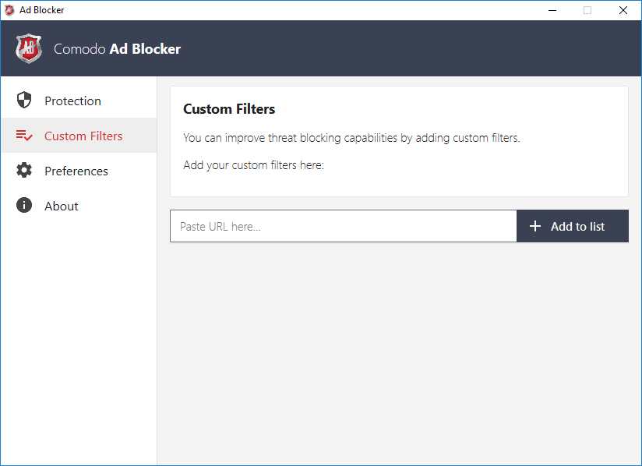Viewport: 642px width, 466px height.
Task: Close the Ad Blocker window
Action: (623, 10)
